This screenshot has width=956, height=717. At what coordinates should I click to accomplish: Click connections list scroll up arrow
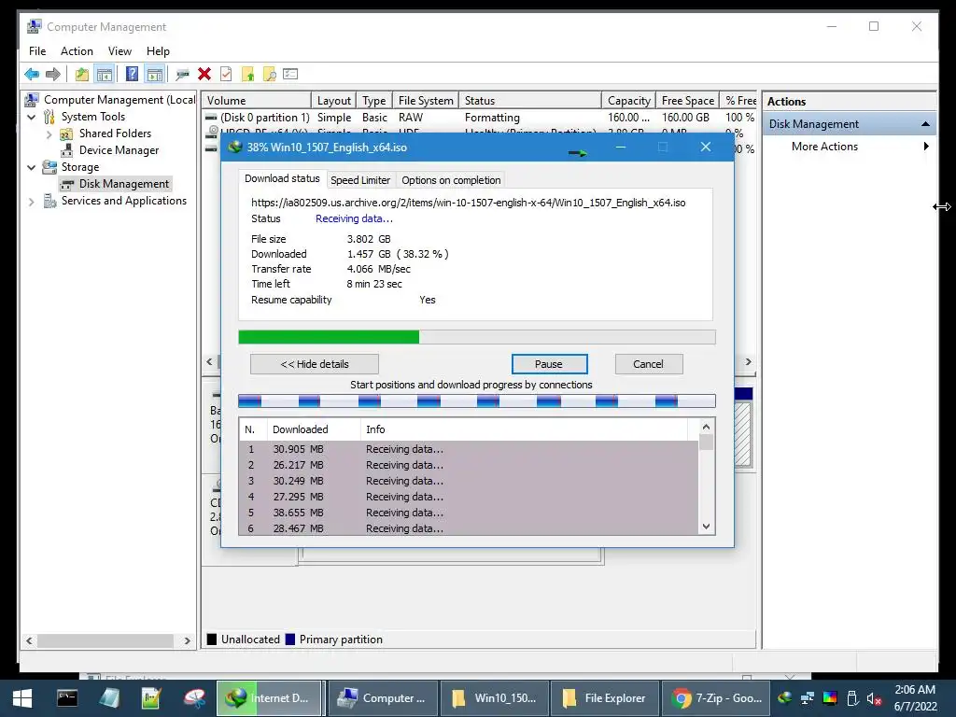point(706,427)
